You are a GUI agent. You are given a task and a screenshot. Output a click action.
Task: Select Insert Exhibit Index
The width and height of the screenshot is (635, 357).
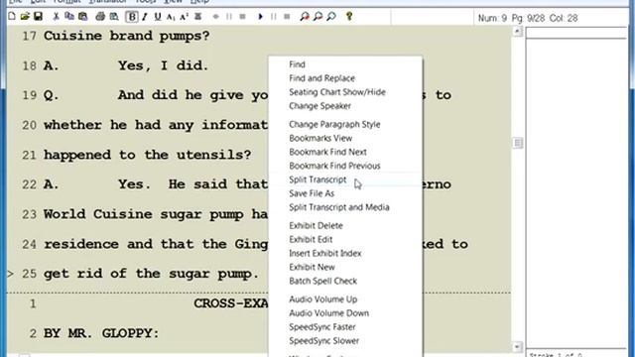pos(325,253)
